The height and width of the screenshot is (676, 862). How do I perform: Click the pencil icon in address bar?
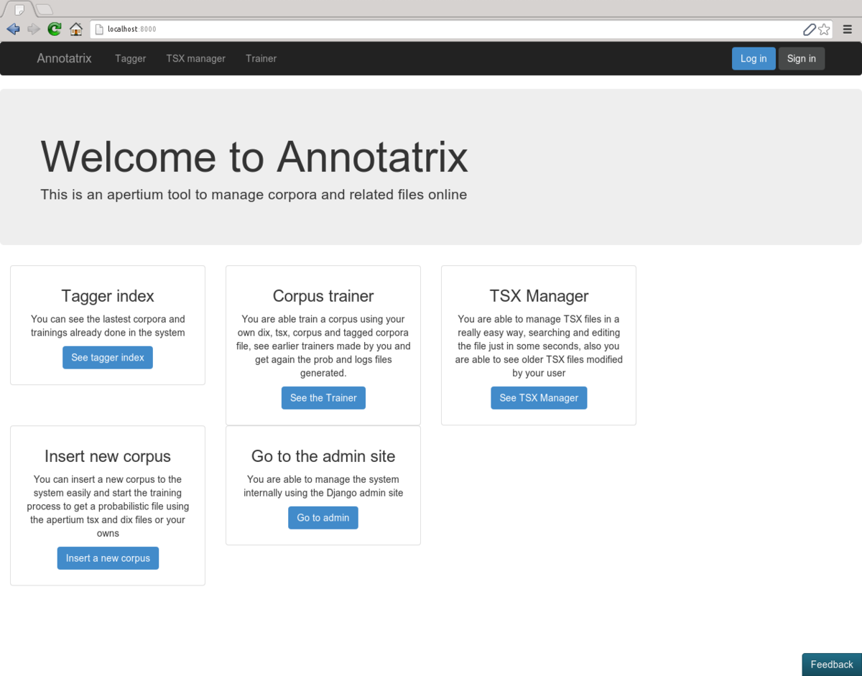(809, 29)
